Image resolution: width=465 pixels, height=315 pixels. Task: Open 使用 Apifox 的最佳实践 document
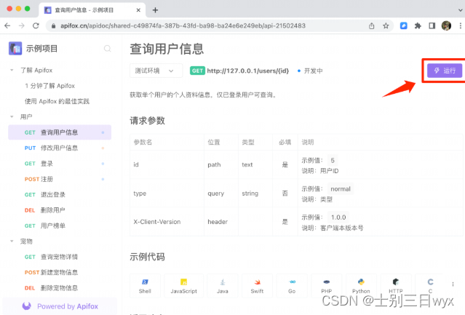[x=57, y=101]
